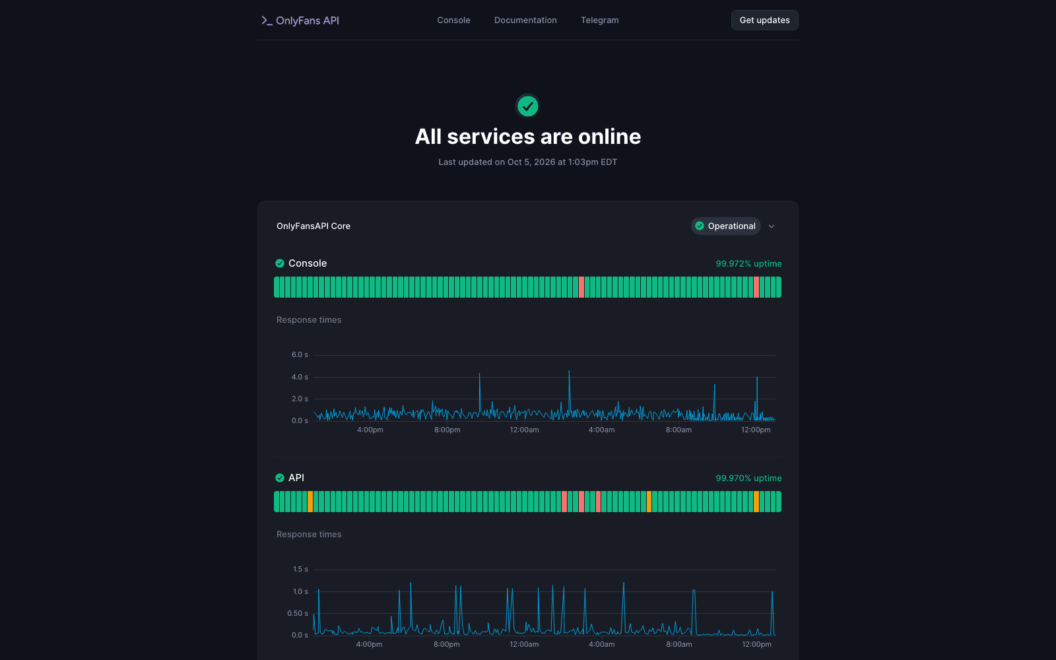This screenshot has height=660, width=1056.
Task: Click the API service name
Action: [x=296, y=478]
